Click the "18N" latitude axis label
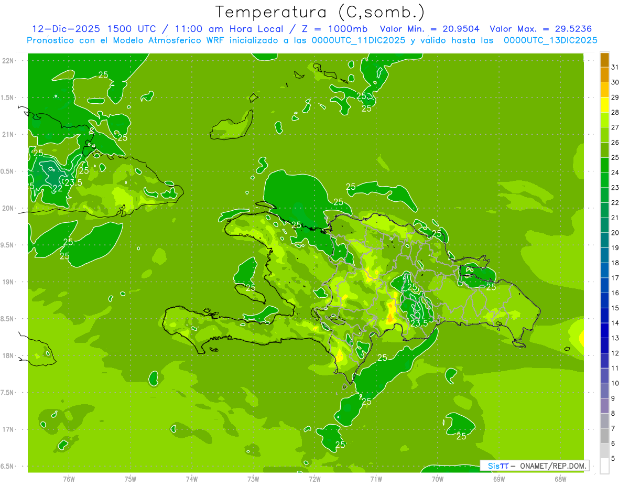This screenshot has height=486, width=629. coord(8,355)
